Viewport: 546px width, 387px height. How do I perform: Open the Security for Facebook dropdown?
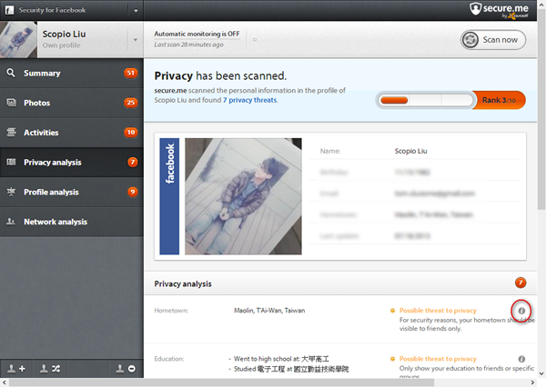click(136, 10)
